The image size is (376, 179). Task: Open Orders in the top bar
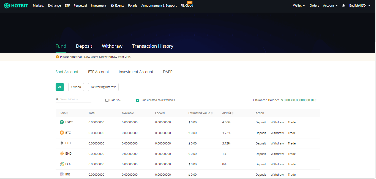314,5
